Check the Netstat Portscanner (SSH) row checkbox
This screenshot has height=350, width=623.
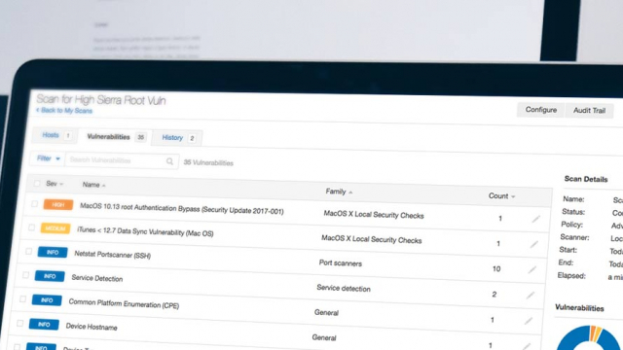pyautogui.click(x=28, y=251)
